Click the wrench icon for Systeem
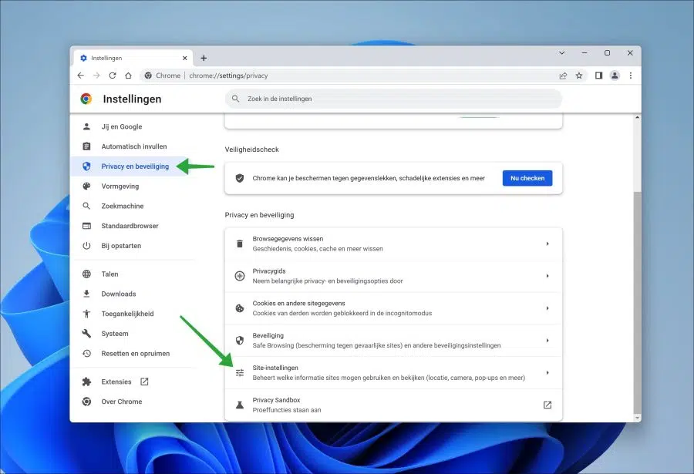Viewport: 694px width, 474px height. (86, 334)
